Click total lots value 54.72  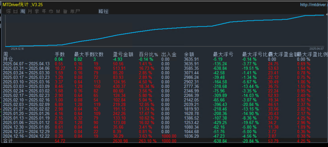click(x=60, y=141)
